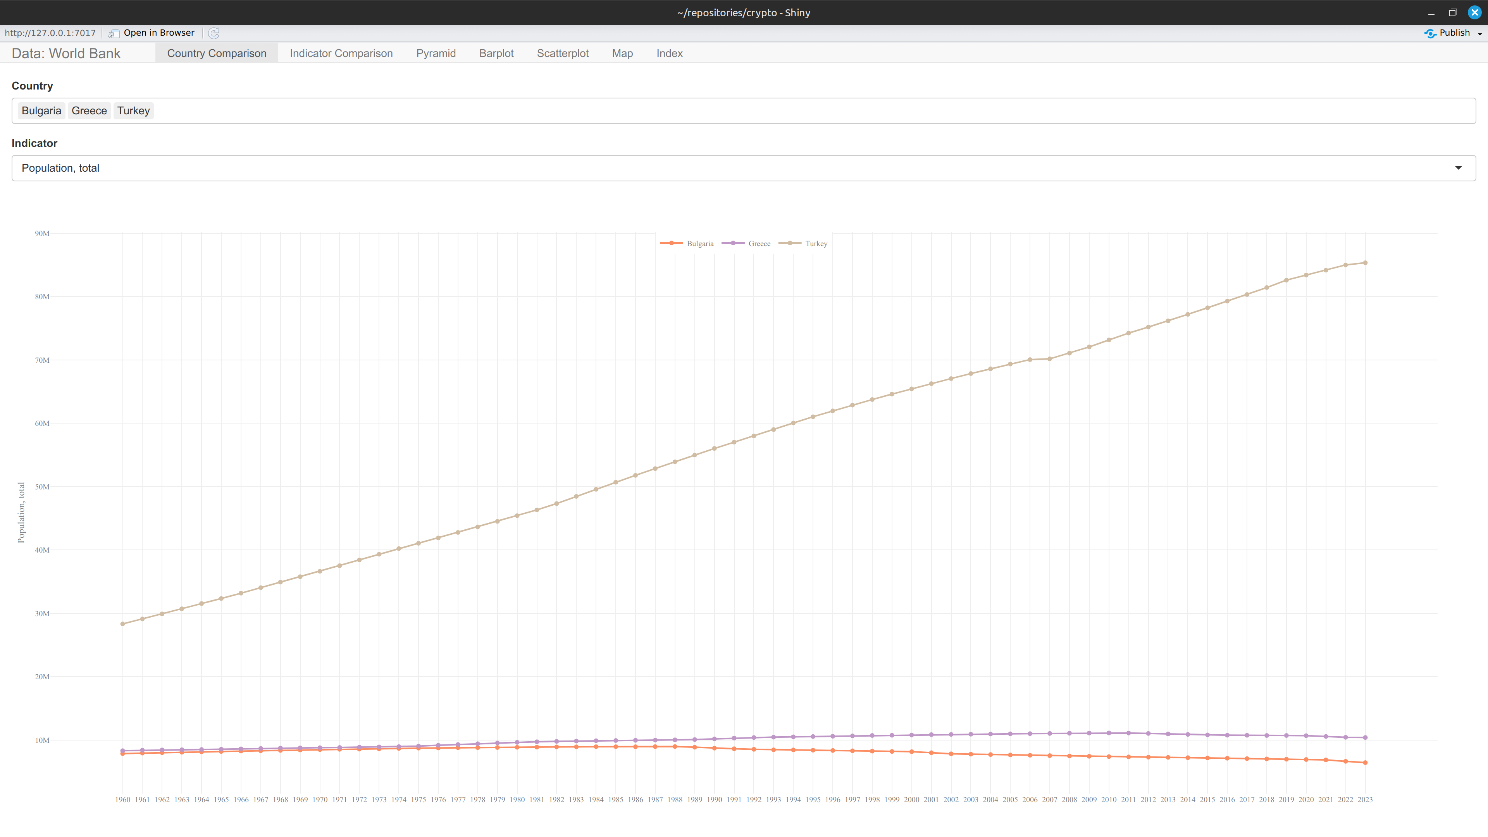Screen dimensions: 1488x837
Task: Go to the Barplot tab
Action: pyautogui.click(x=496, y=53)
